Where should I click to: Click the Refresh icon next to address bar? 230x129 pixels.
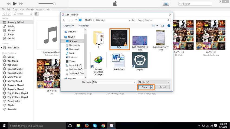tap(133, 20)
